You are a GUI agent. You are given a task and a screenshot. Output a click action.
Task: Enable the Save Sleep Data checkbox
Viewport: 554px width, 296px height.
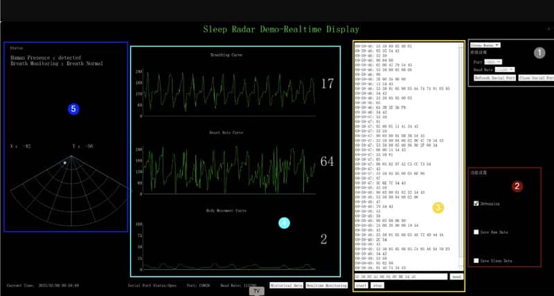(x=476, y=260)
